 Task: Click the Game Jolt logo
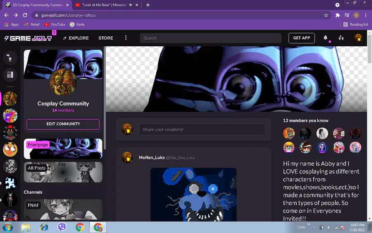coord(28,38)
